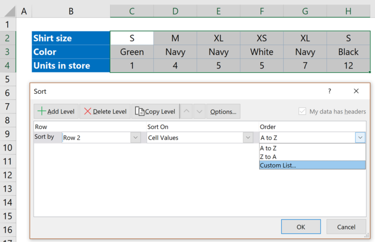
Task: Click the Delete Level red X icon
Action: (87, 111)
